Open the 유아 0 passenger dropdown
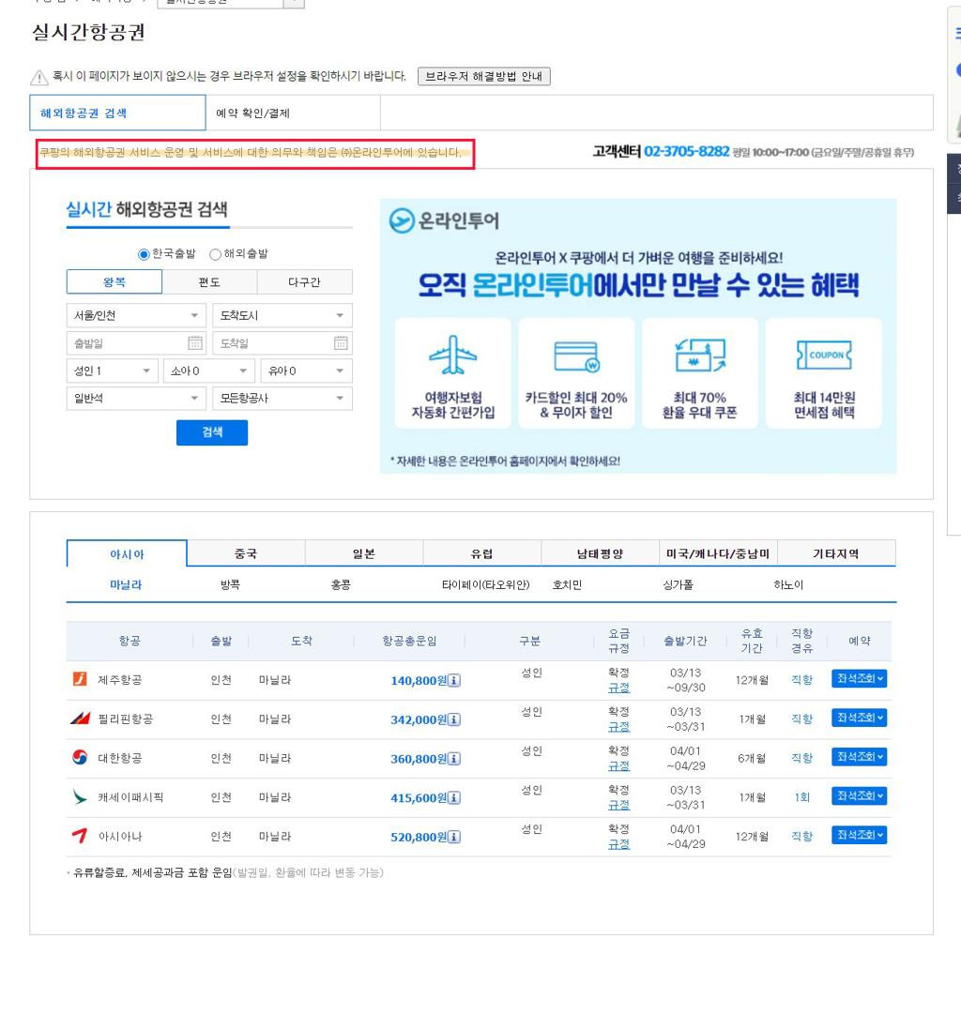 click(307, 371)
